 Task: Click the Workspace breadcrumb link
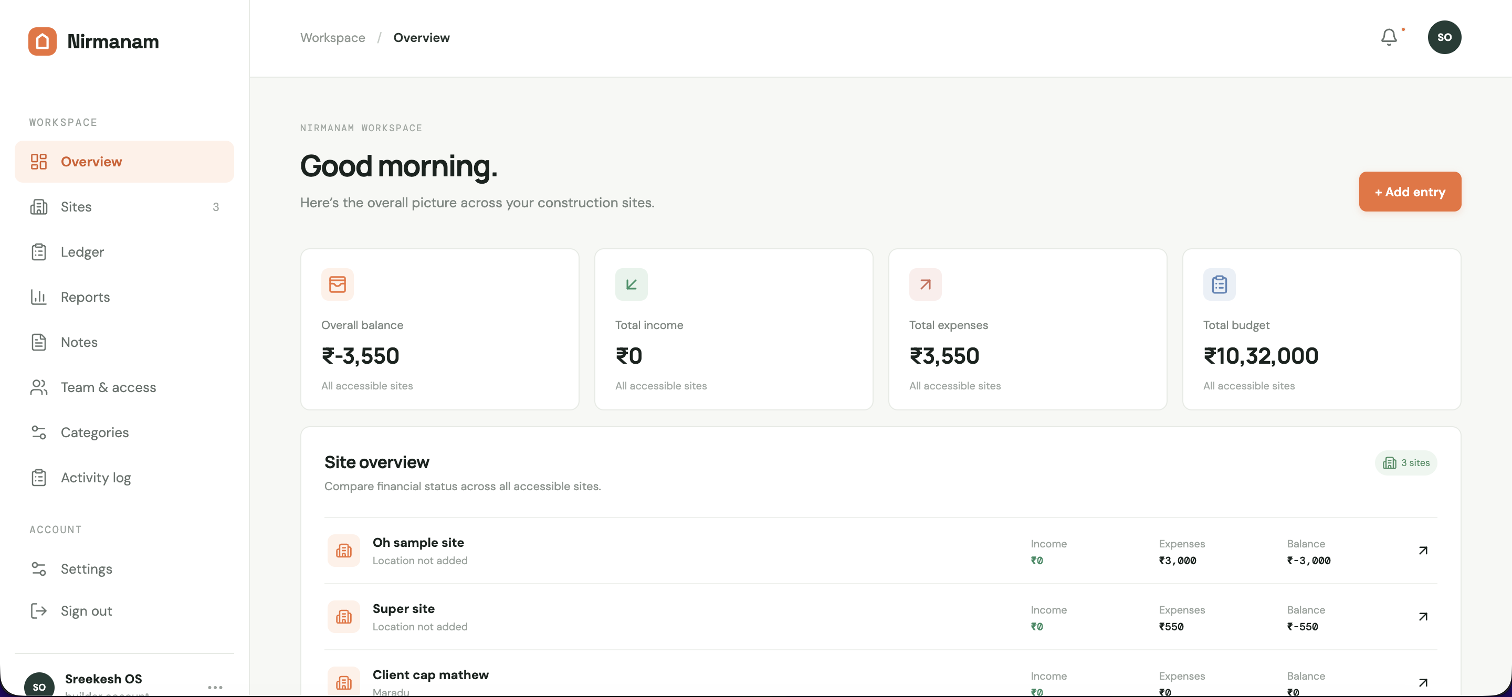coord(333,38)
